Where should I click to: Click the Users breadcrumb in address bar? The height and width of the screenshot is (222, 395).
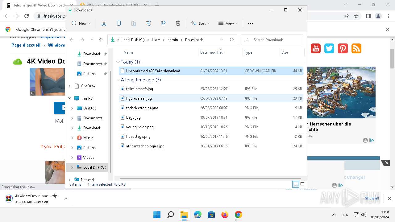tap(156, 39)
